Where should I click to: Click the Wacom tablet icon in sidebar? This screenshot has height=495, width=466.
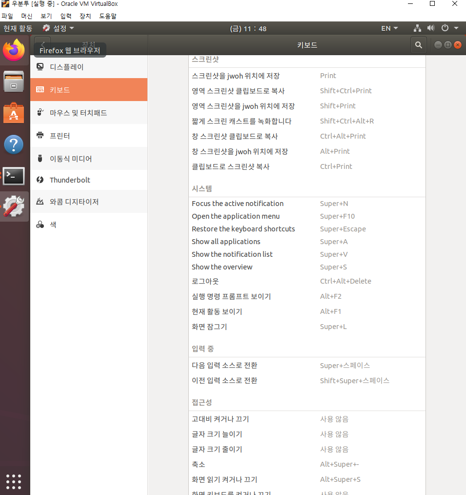[40, 202]
